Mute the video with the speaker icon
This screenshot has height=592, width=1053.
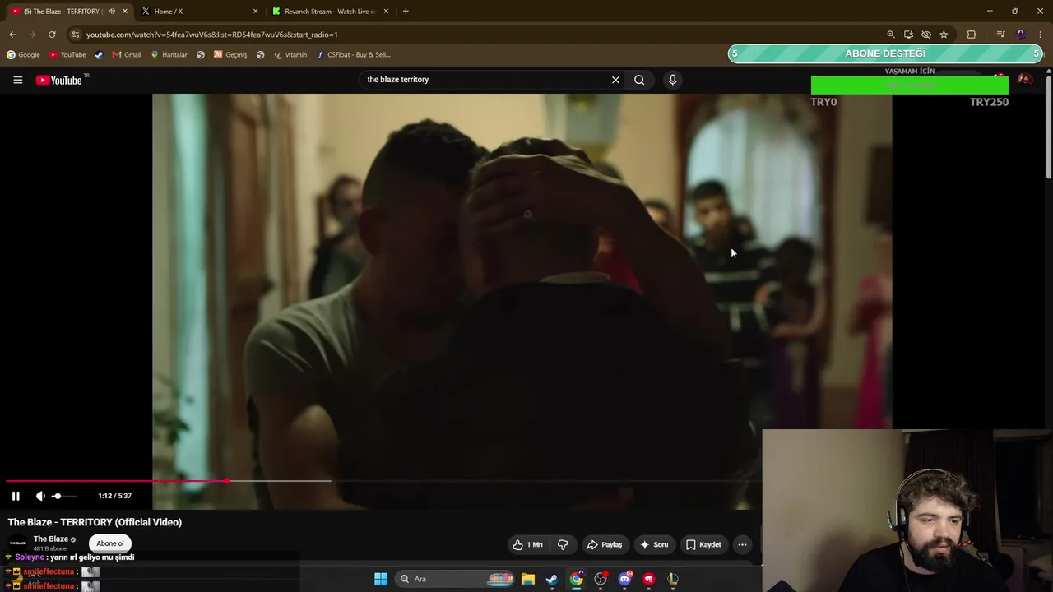[x=40, y=496]
